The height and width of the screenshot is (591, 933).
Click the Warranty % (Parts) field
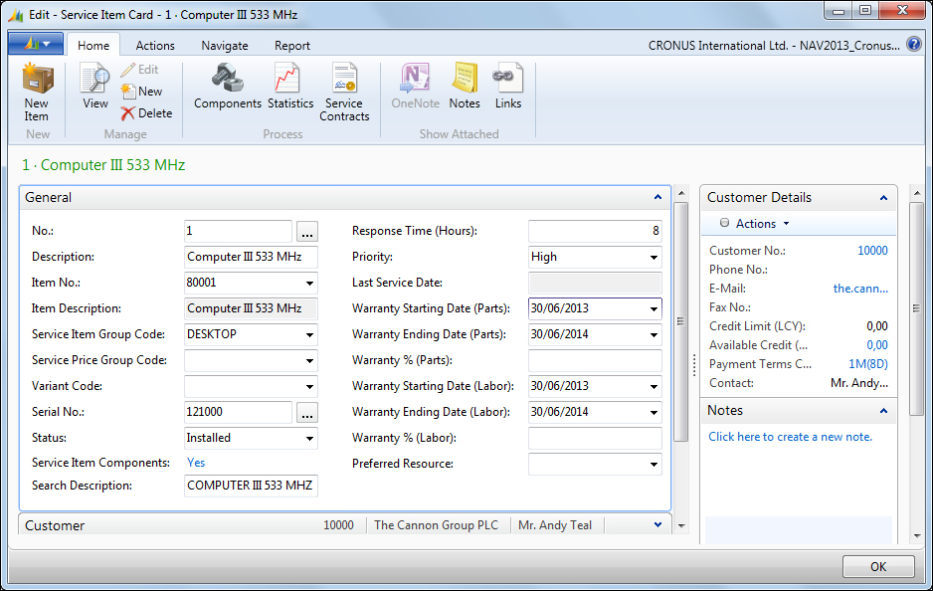[x=595, y=361]
